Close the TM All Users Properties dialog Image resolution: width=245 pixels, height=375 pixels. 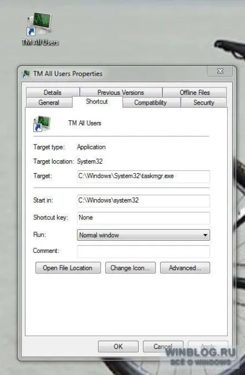[220, 71]
